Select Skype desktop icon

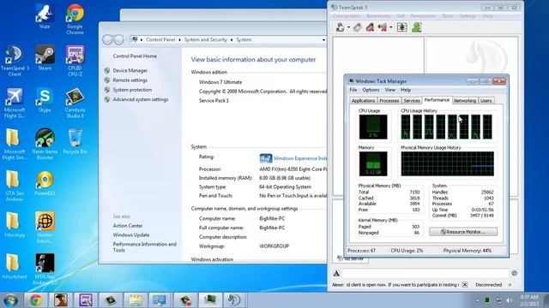[x=45, y=100]
